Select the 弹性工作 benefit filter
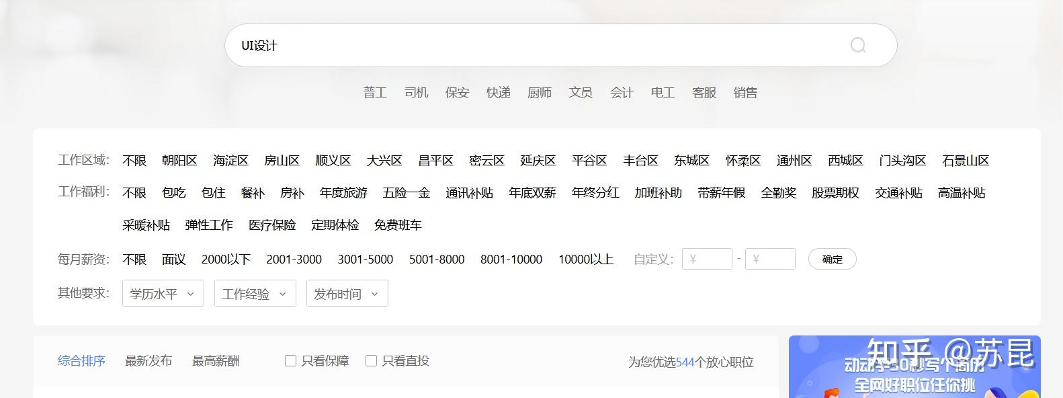This screenshot has width=1063, height=398. click(209, 225)
